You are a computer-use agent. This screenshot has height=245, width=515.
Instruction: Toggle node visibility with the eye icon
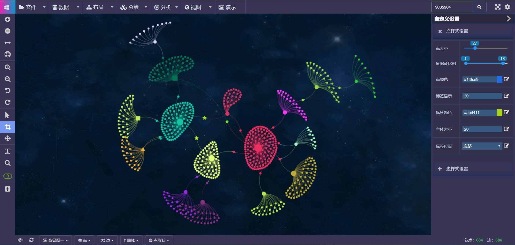20,240
